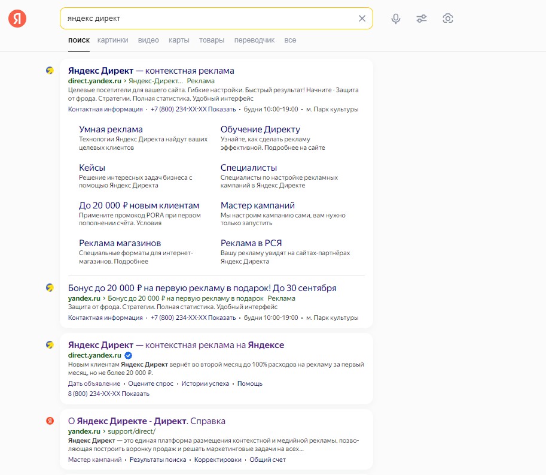546x475 pixels.
Task: Open the Мастер кампаний sitelink heading
Action: pyautogui.click(x=258, y=205)
